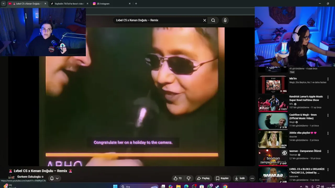Click the volume speaker tray icon

coord(323,186)
